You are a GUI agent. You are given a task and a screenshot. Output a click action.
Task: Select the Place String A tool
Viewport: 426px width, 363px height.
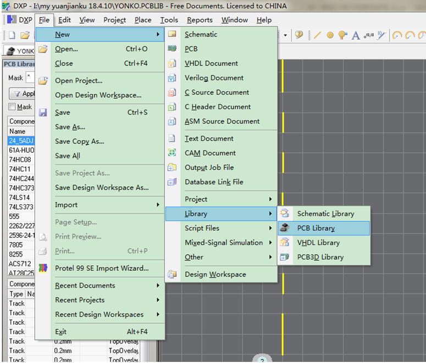coord(356,35)
